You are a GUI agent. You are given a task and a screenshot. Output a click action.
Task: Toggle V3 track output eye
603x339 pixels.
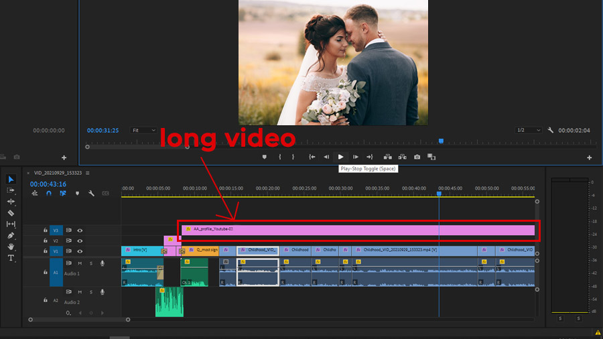coord(80,230)
